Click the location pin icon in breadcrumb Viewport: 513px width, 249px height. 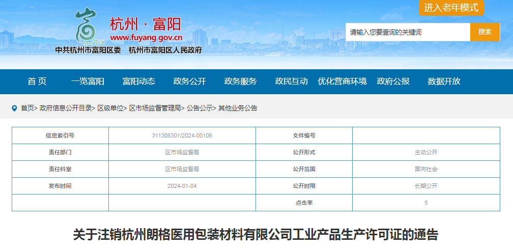tap(14, 108)
